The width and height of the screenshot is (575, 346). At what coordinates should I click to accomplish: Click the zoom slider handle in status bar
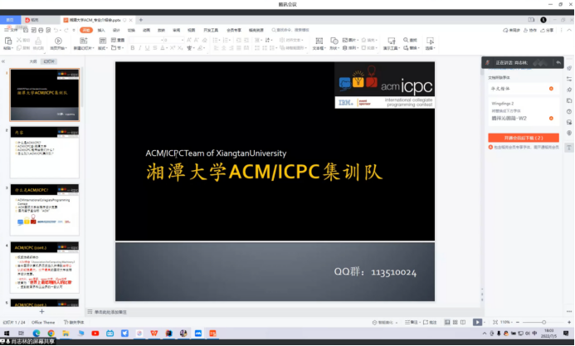click(x=543, y=322)
